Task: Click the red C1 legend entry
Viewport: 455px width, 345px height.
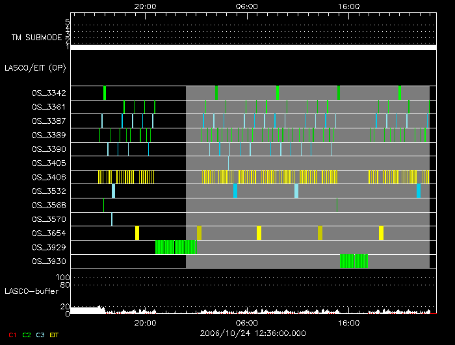Action: (12, 334)
